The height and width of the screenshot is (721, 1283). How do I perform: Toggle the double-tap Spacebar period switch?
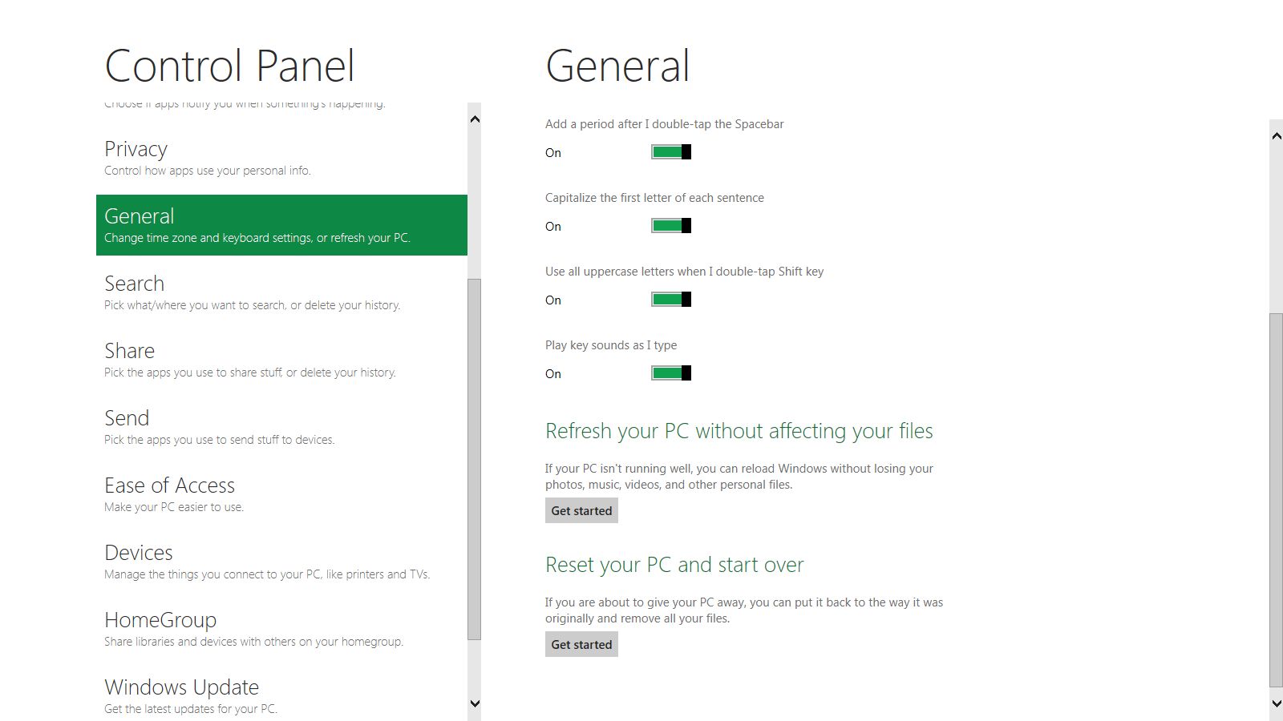point(671,152)
